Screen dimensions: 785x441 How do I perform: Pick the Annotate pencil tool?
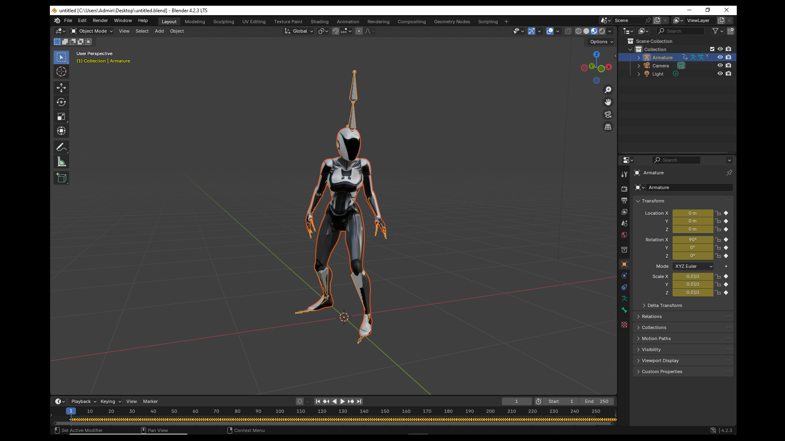coord(61,147)
